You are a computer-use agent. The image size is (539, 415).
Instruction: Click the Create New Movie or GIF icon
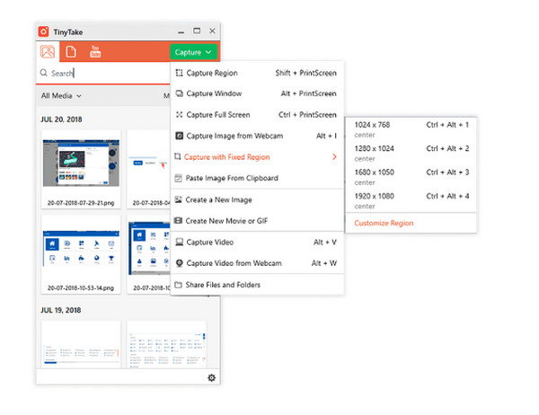click(178, 221)
